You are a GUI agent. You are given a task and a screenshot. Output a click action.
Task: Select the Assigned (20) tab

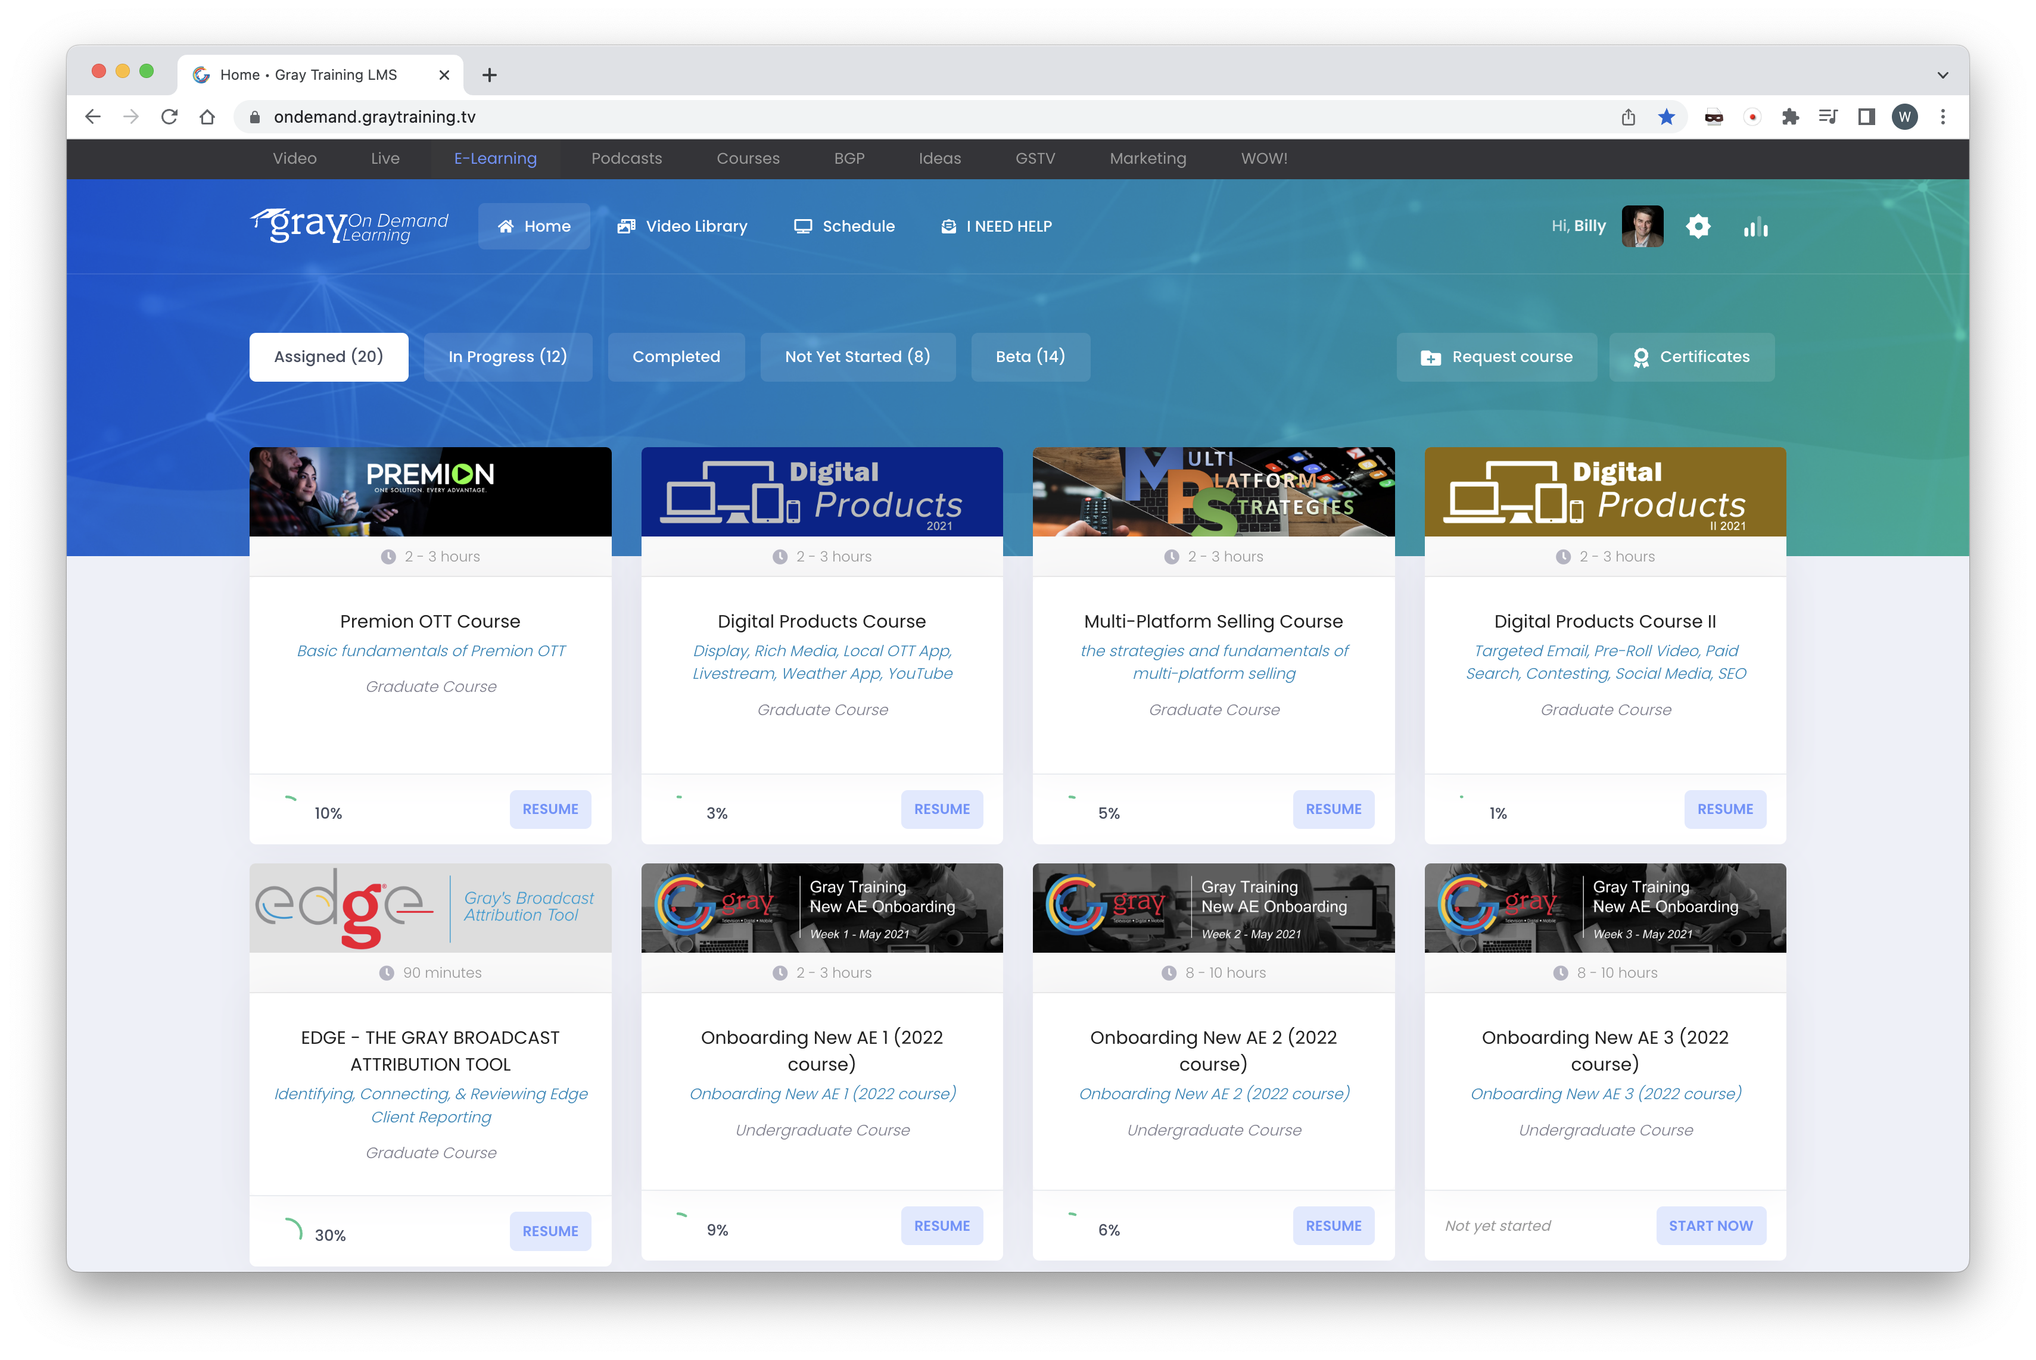(x=329, y=357)
